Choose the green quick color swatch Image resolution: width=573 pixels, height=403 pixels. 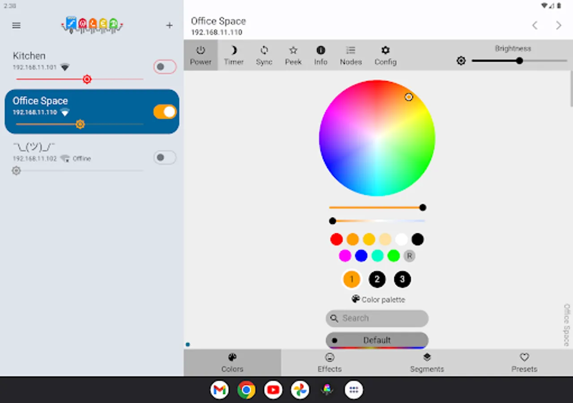point(393,256)
